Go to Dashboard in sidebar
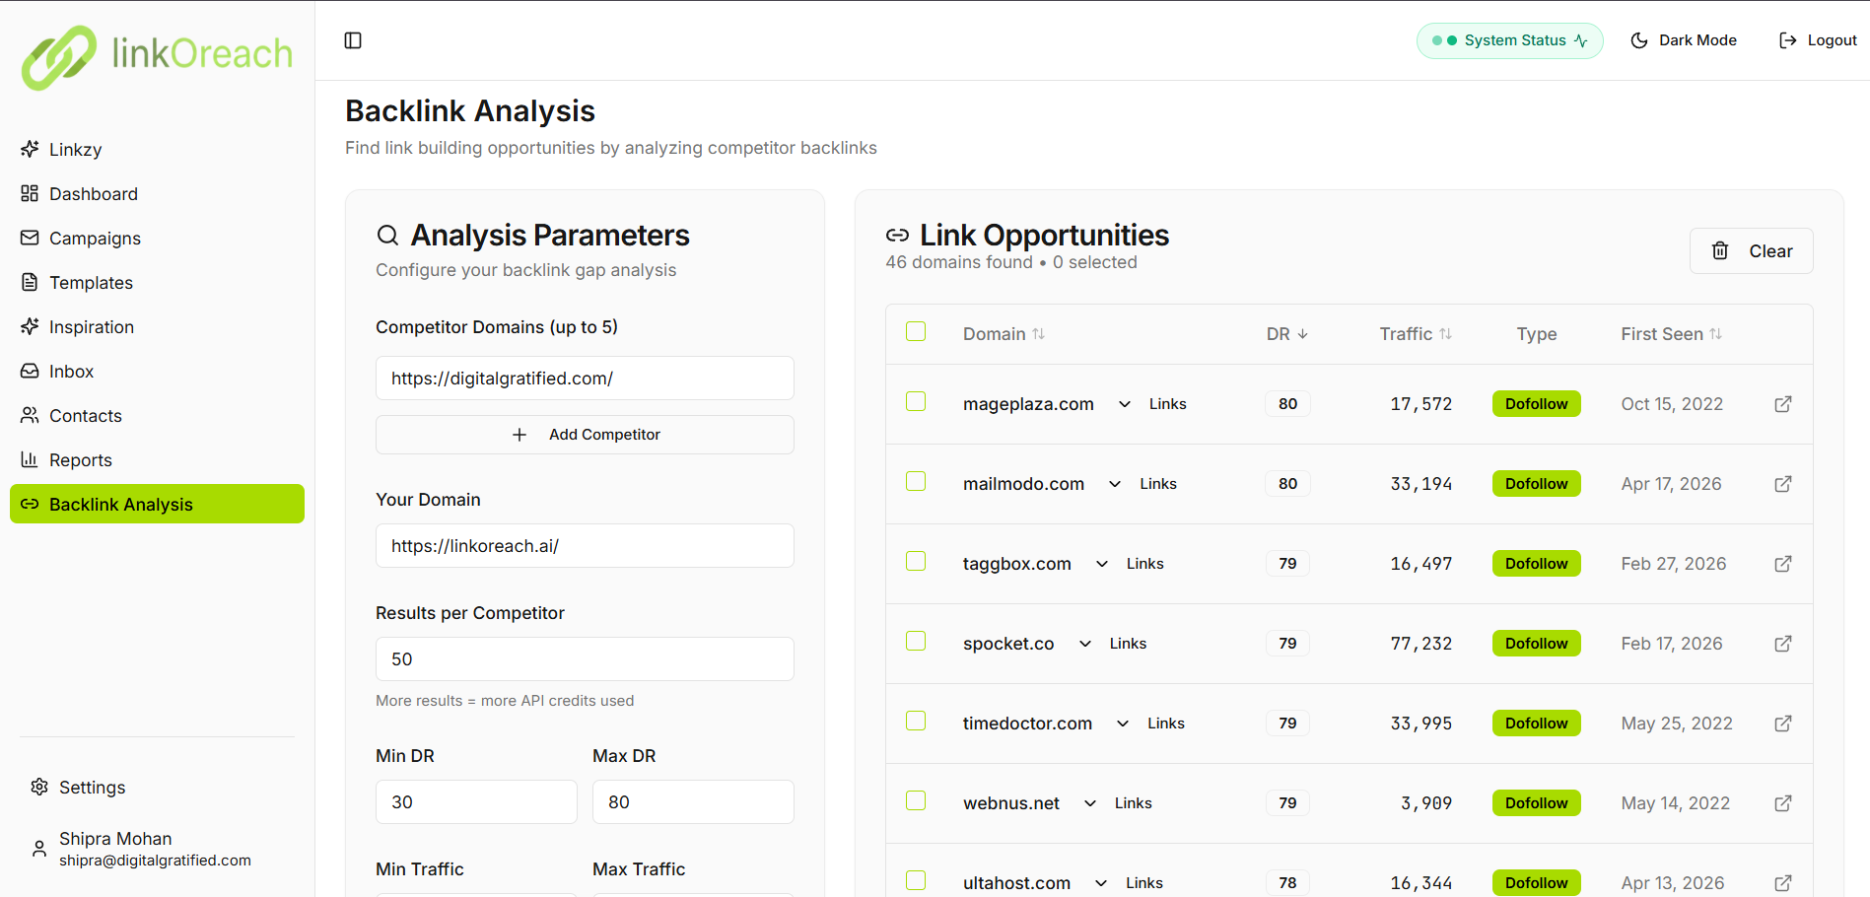The image size is (1870, 897). [x=157, y=194]
